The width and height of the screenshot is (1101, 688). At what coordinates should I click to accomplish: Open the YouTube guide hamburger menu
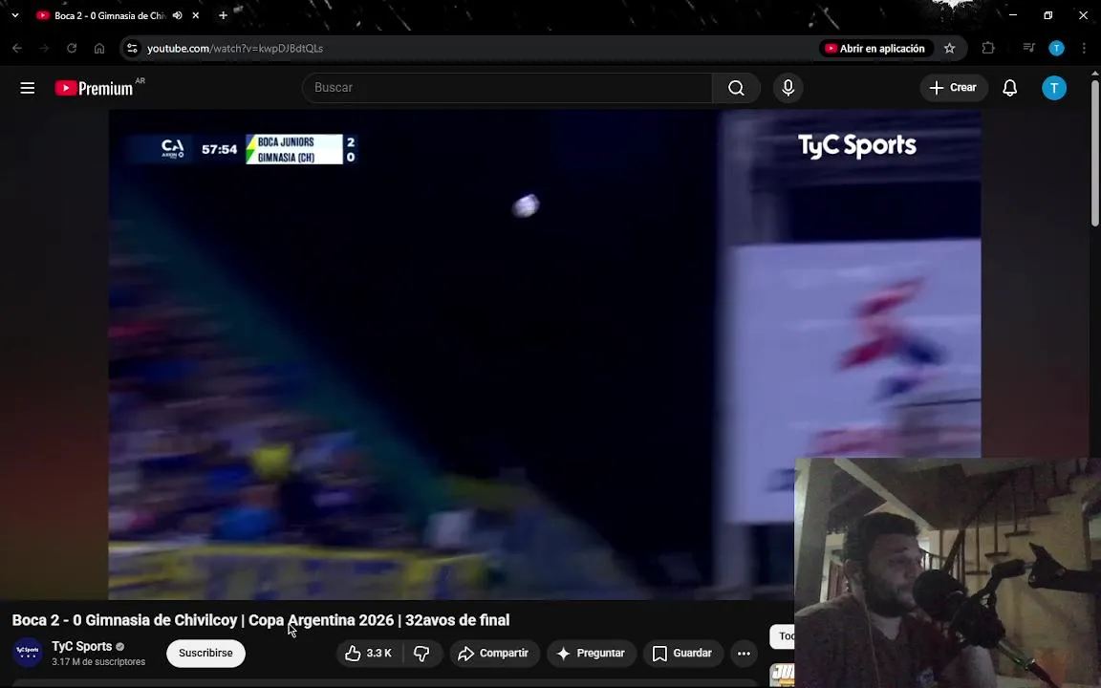pos(28,88)
